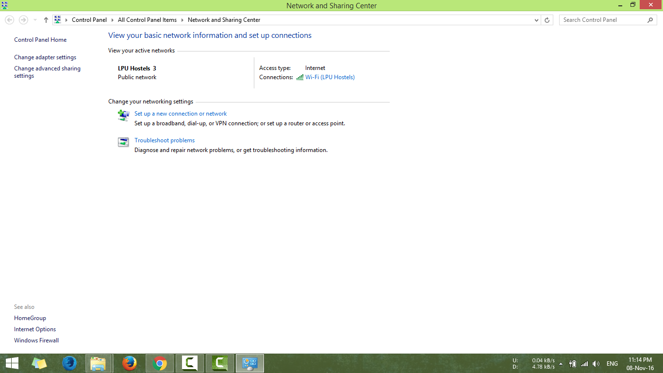The height and width of the screenshot is (373, 663).
Task: Select Control Panel in the breadcrumb path
Action: (89, 20)
